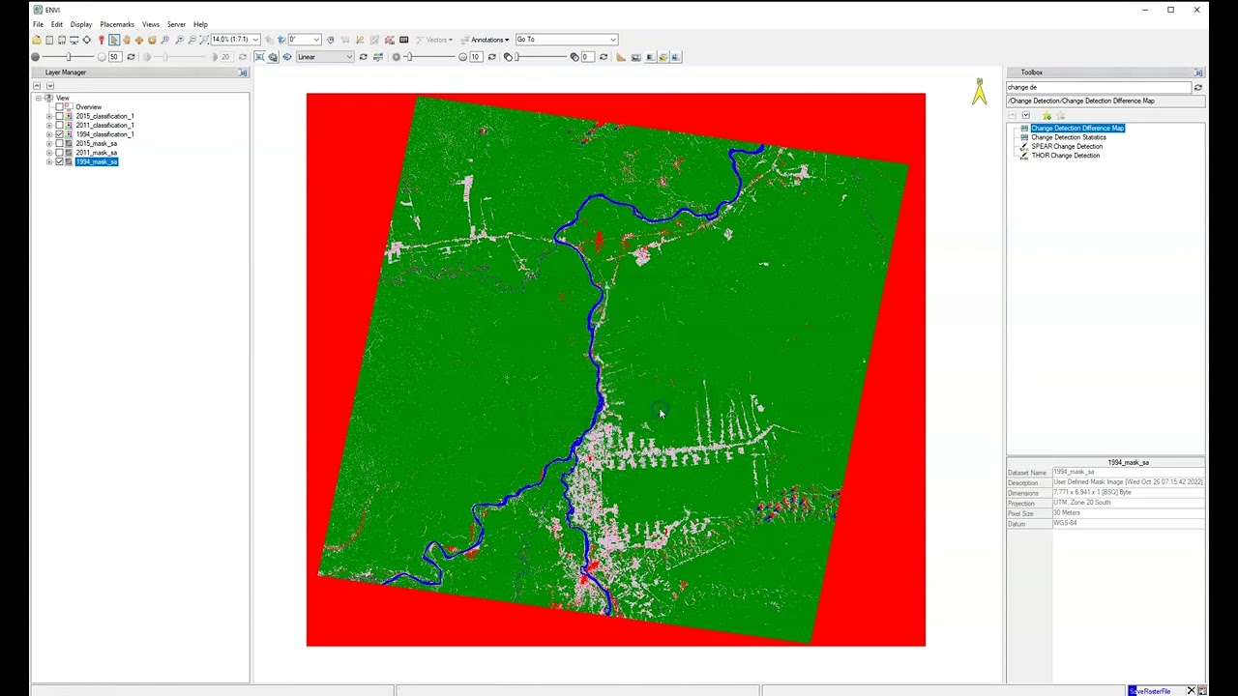1238x696 pixels.
Task: Open the Placemarks menu
Action: 117,24
